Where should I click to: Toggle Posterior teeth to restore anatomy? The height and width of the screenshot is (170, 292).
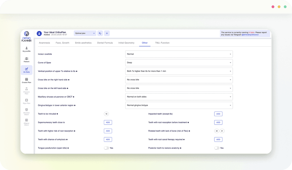coord(217,148)
